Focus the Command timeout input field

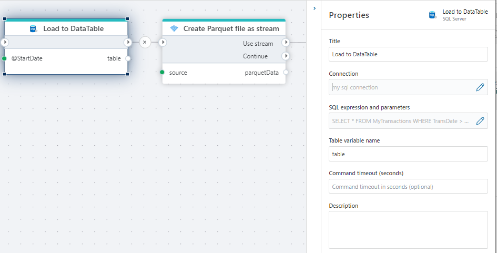[408, 186]
